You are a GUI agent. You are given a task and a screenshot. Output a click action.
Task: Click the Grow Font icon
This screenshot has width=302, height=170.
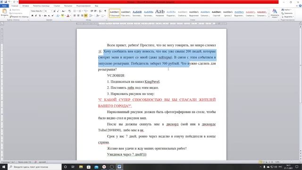(55, 11)
